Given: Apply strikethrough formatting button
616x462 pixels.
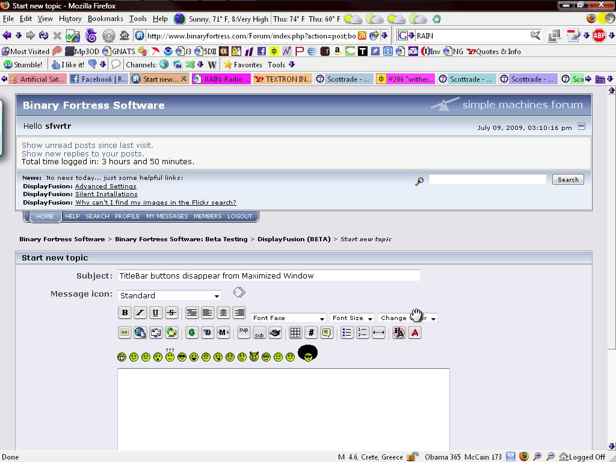Looking at the screenshot, I should [x=171, y=312].
